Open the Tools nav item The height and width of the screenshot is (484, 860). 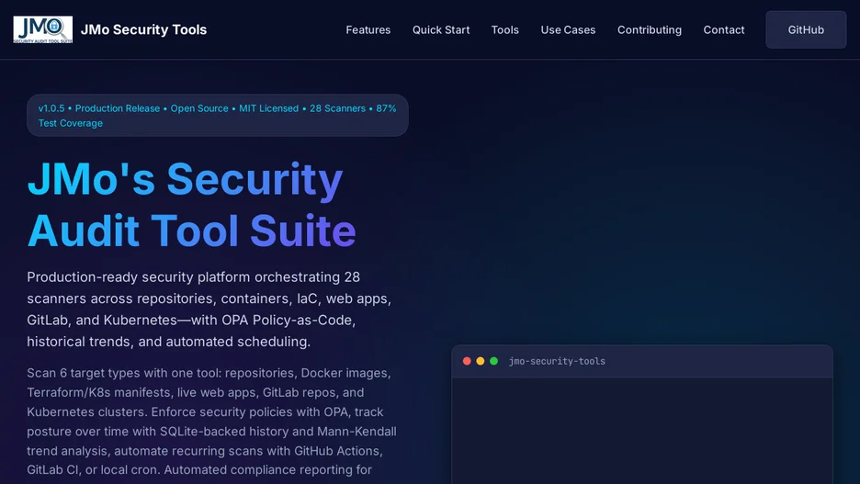504,30
